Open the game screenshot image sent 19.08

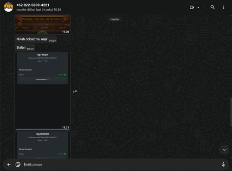coord(43,25)
